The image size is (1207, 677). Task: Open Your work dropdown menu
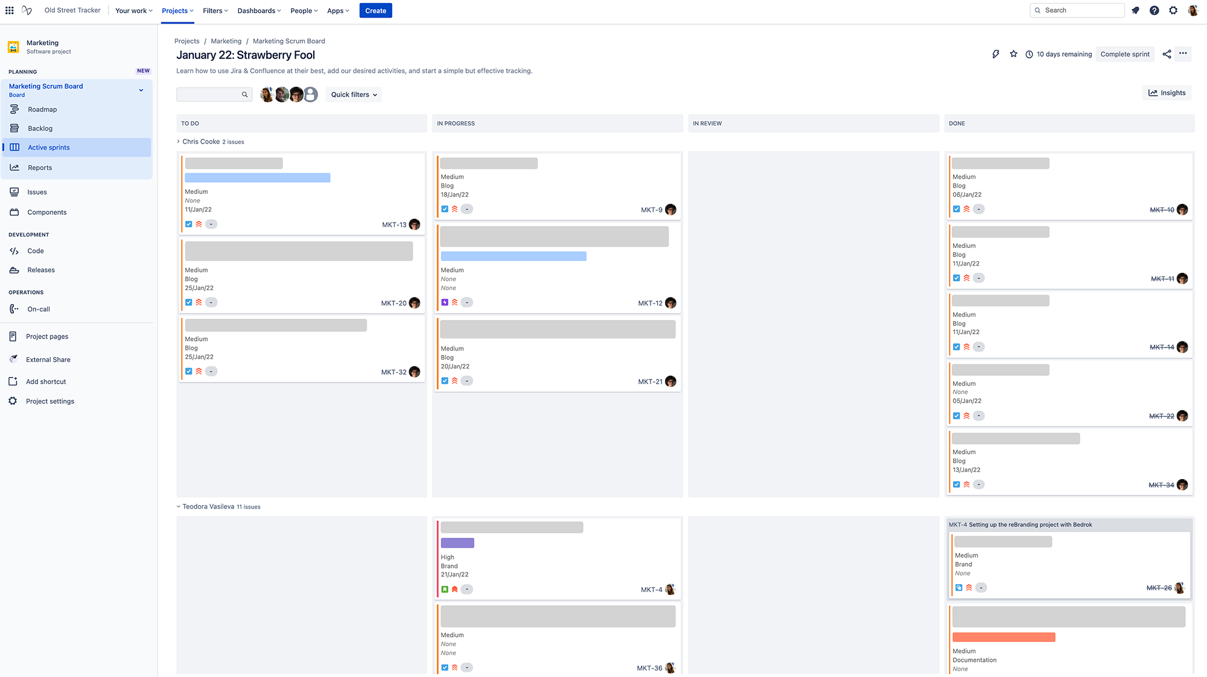point(134,11)
